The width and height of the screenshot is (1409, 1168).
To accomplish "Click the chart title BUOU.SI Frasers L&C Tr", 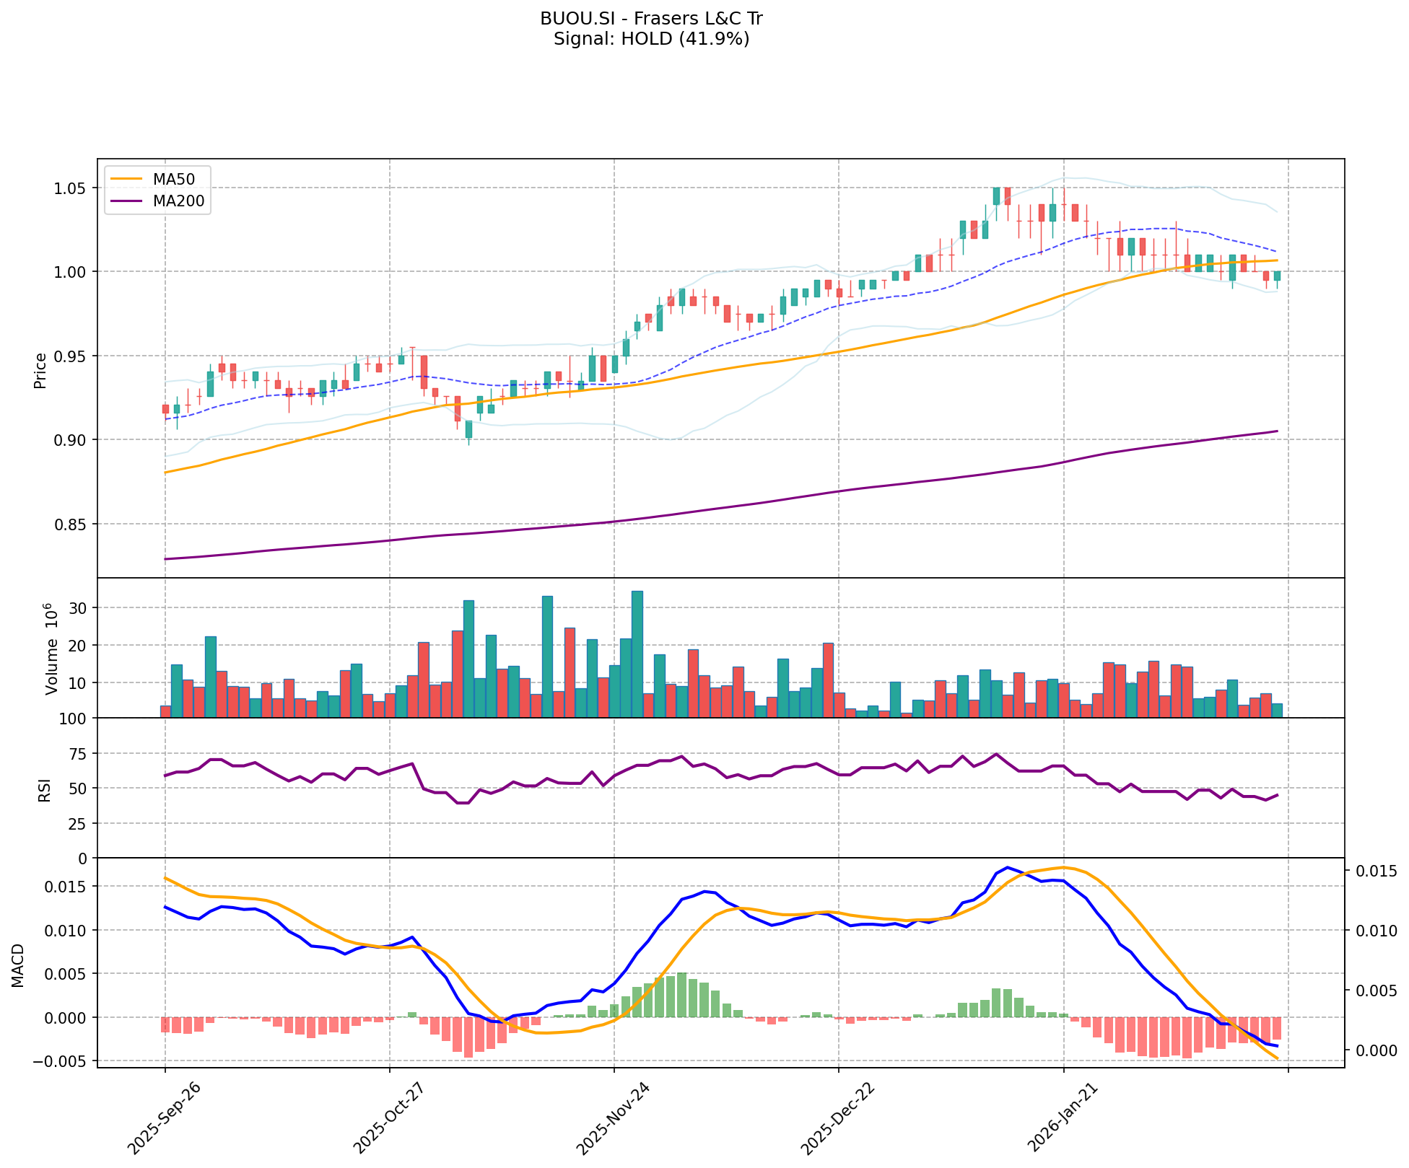I will pyautogui.click(x=651, y=19).
